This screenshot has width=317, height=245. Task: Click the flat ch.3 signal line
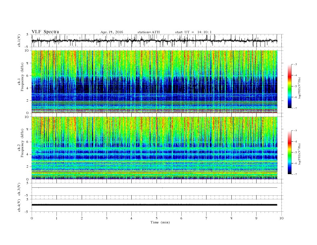[x=154, y=188]
